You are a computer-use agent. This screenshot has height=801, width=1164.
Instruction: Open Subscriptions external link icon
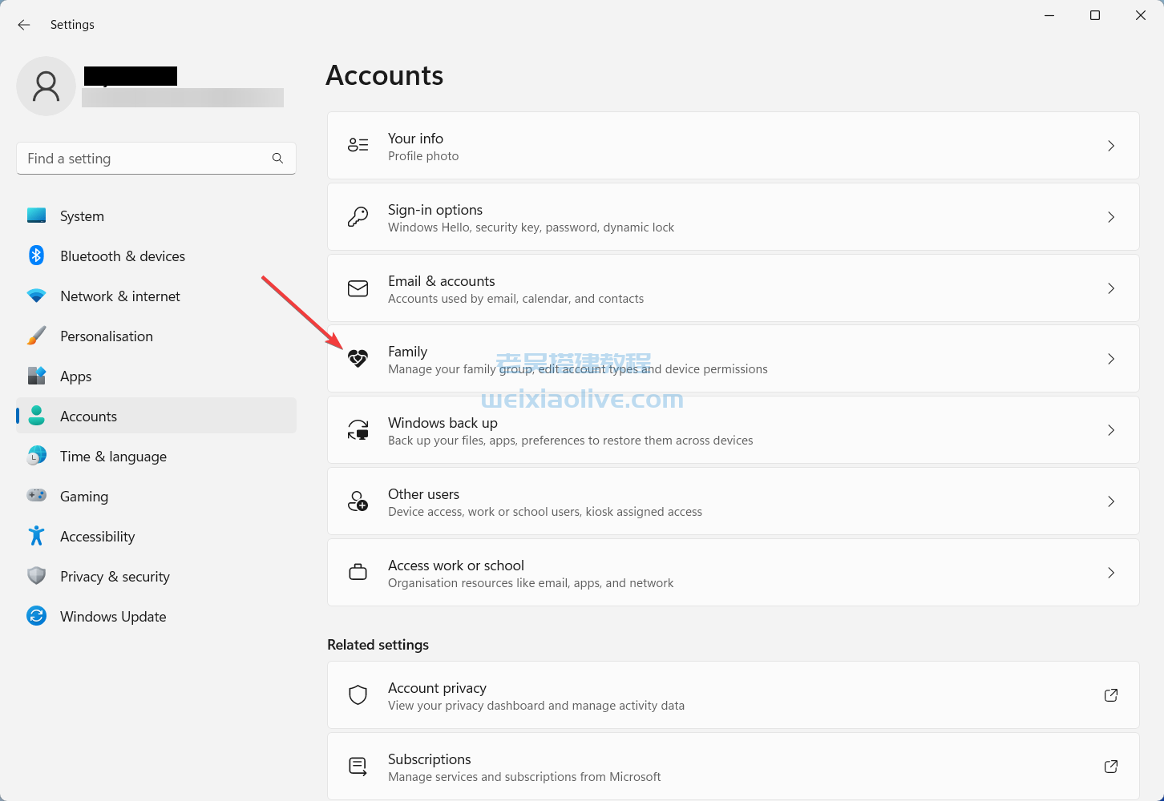[x=1111, y=767]
